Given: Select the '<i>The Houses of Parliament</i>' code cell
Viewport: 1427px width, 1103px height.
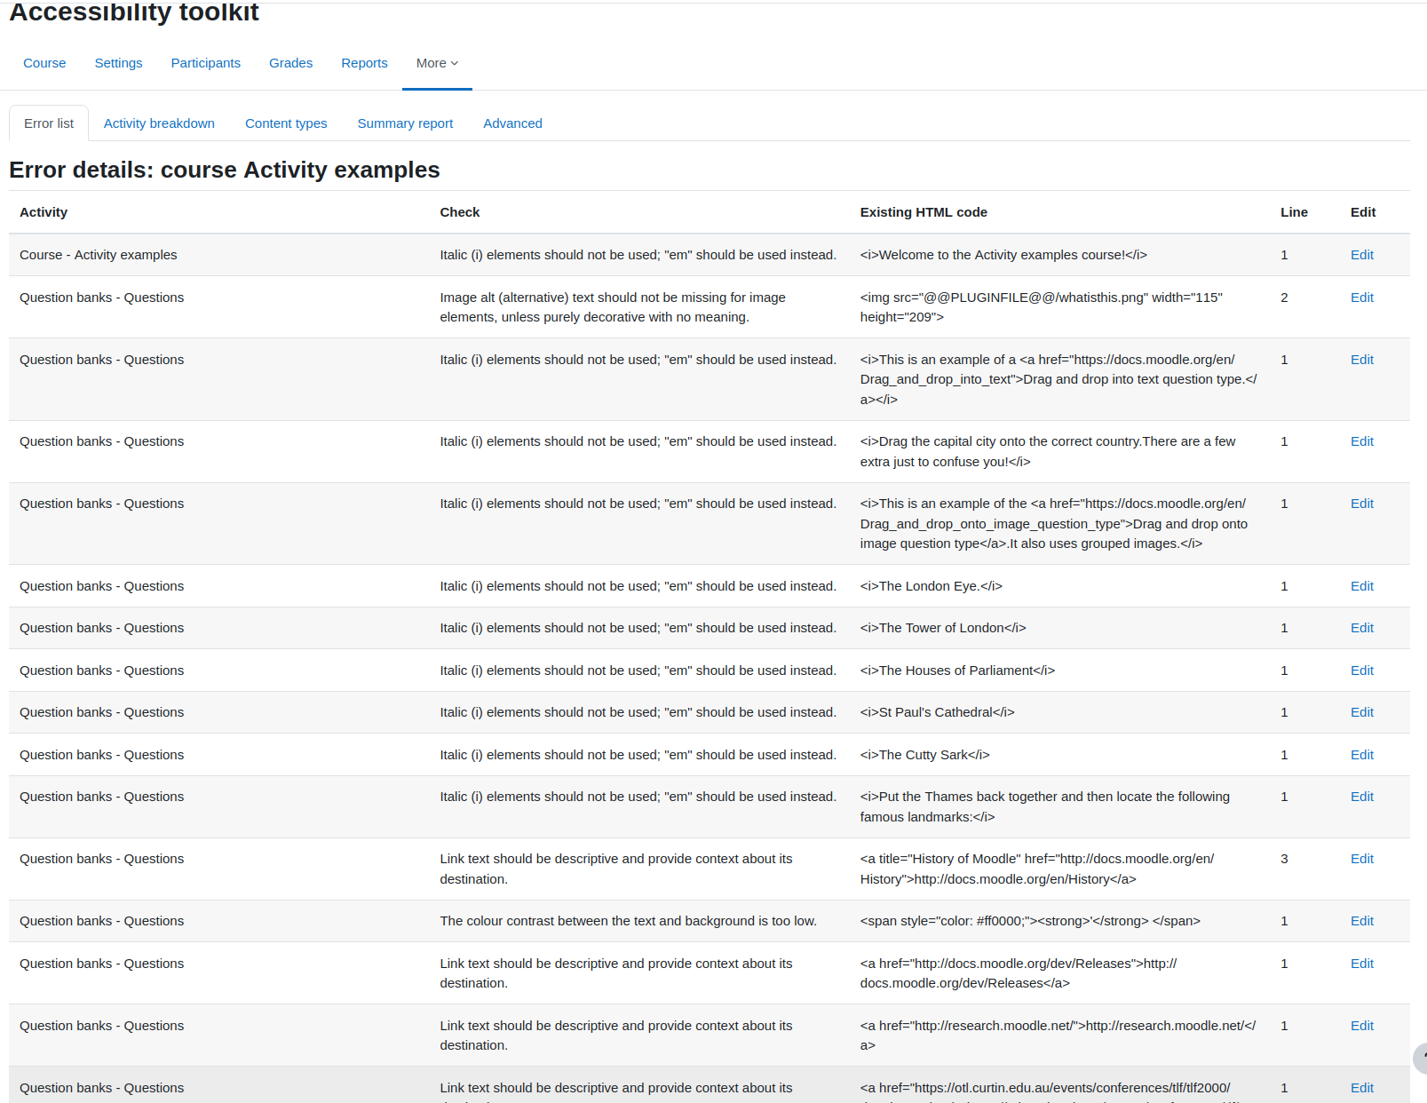Looking at the screenshot, I should [957, 671].
